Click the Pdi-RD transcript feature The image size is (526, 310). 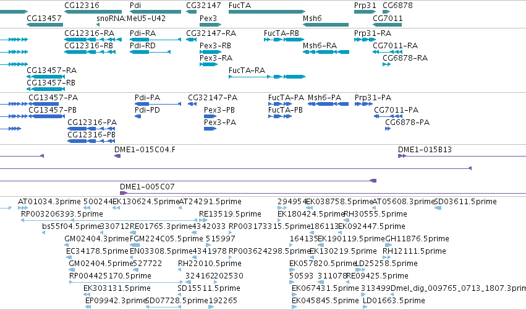pos(150,52)
